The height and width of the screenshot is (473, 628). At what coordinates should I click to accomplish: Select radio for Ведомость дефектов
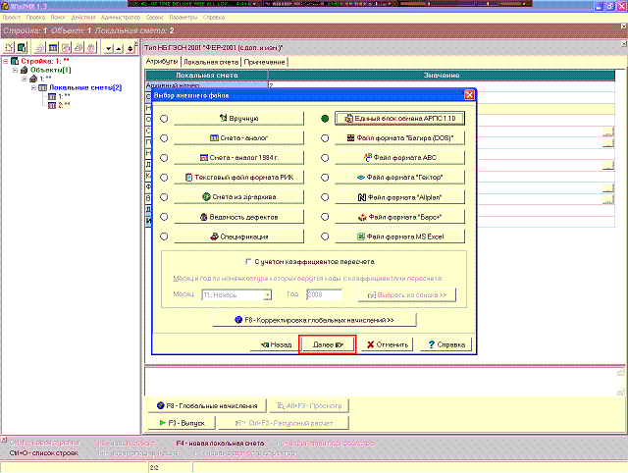click(x=164, y=217)
